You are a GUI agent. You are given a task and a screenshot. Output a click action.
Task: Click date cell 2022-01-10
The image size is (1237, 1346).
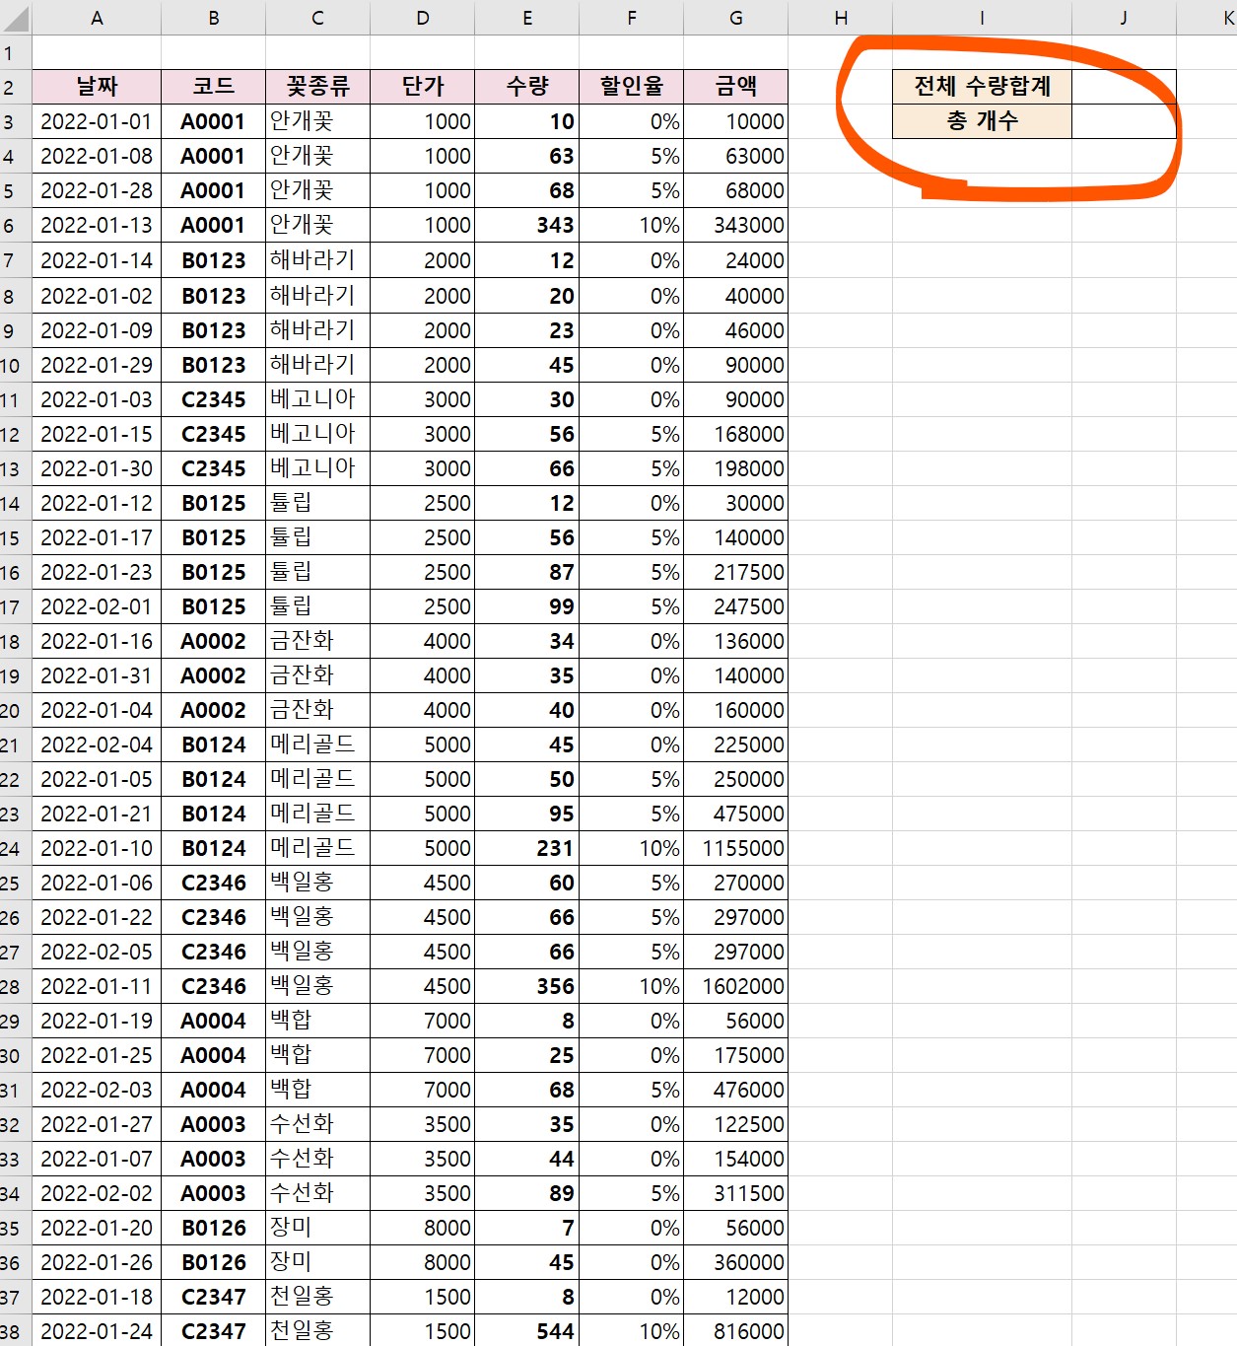tap(97, 848)
